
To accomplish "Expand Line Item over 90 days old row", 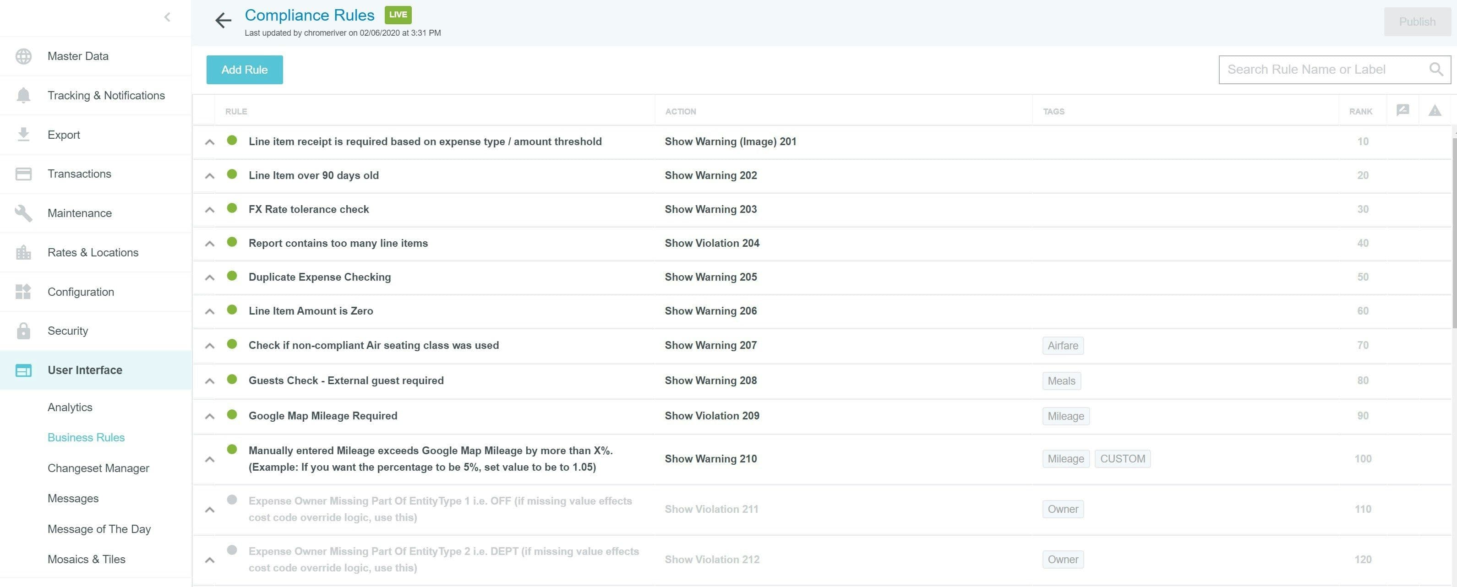I will pyautogui.click(x=209, y=176).
